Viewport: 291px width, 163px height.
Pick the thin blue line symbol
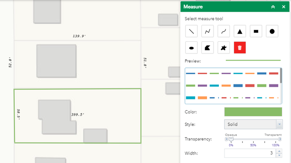pos(190,73)
